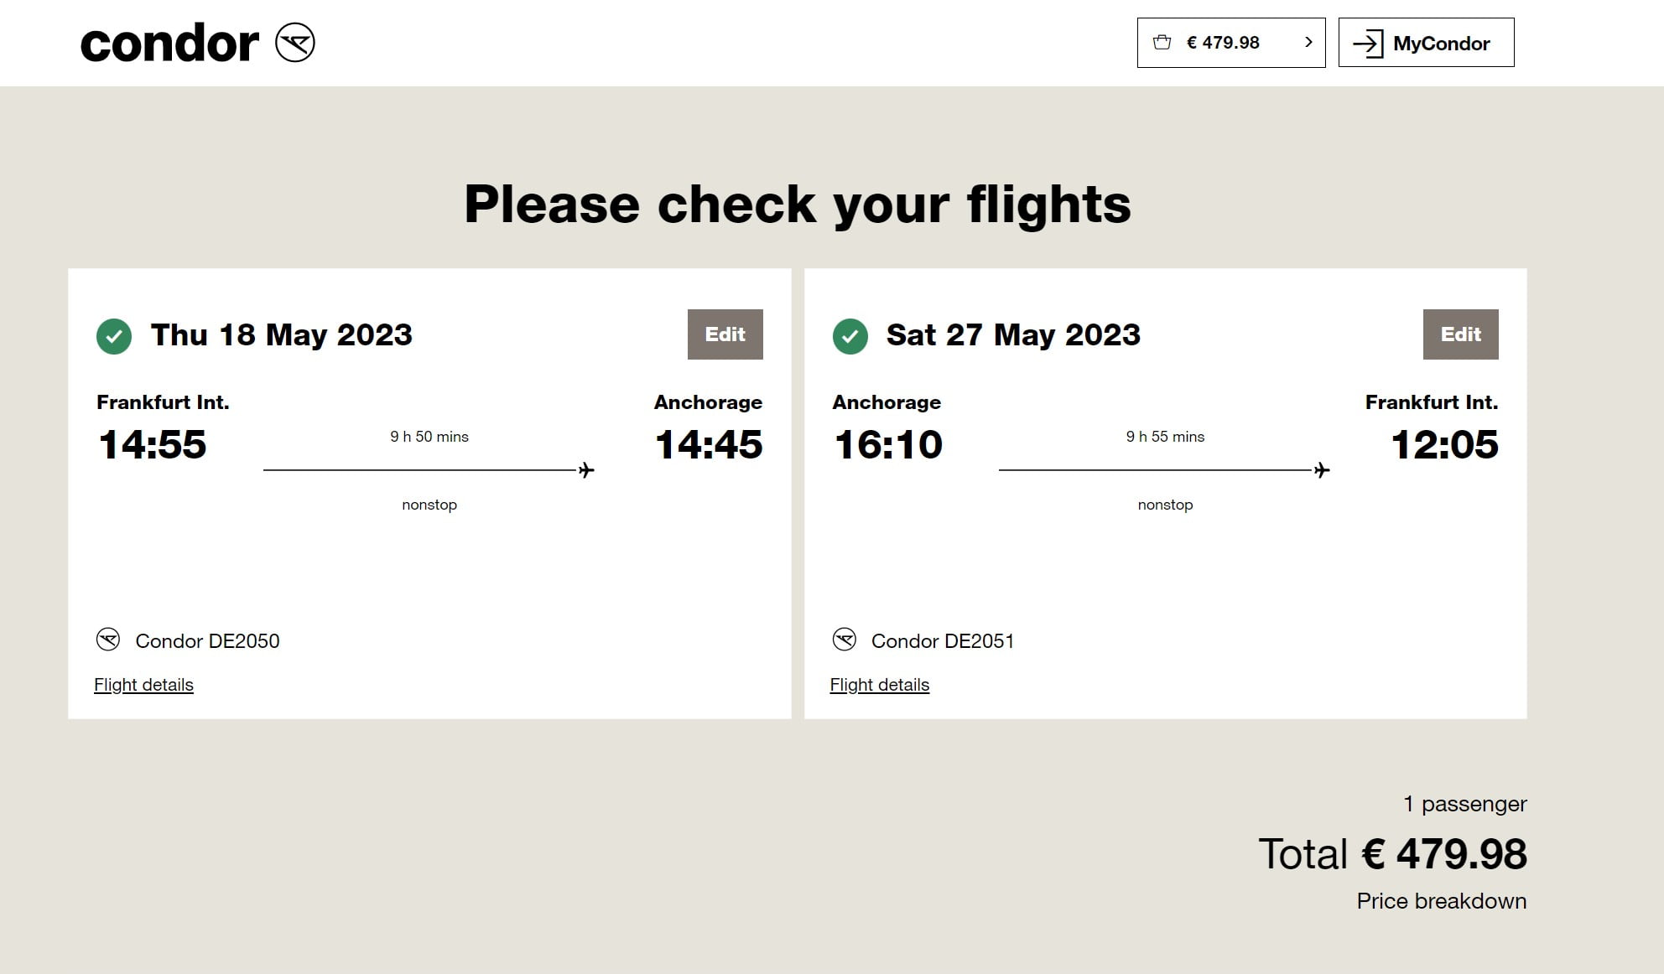Click green checkmark beside Sat 27 May 2023
This screenshot has height=974, width=1664.
(850, 336)
